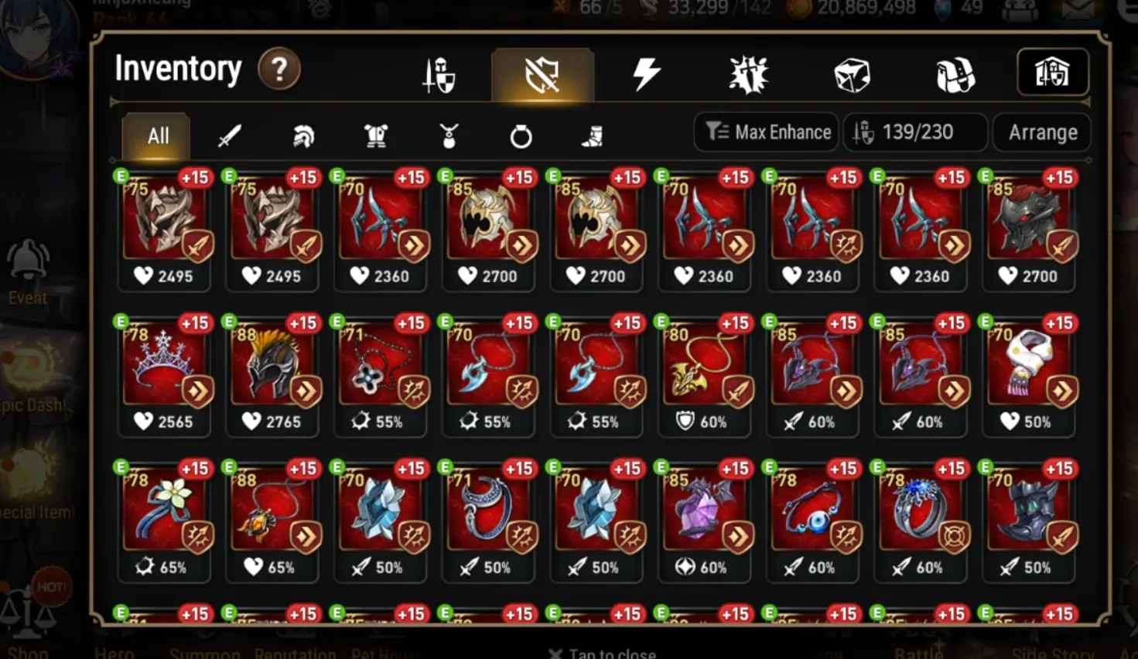The image size is (1138, 659).
Task: Tap the 139/230 inventory capacity button
Action: pyautogui.click(x=916, y=132)
